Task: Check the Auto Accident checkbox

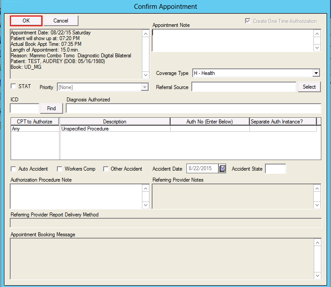Action: 13,169
